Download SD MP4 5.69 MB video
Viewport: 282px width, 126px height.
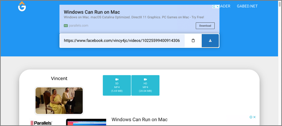pos(117,85)
